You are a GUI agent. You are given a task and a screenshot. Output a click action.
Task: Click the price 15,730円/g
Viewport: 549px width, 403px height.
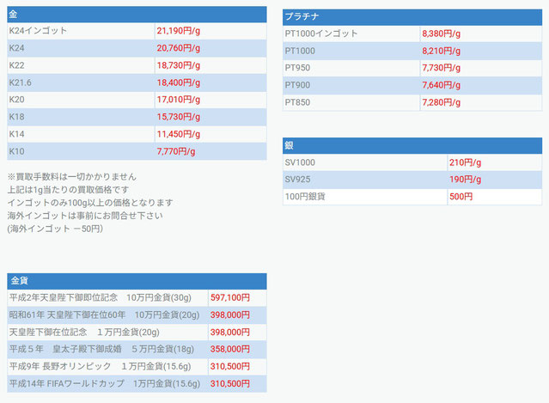[178, 117]
